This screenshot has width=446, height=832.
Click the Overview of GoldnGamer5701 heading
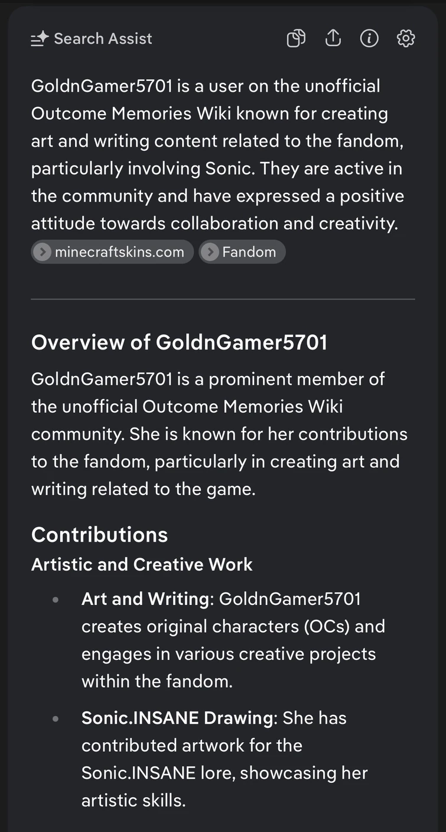(x=179, y=342)
